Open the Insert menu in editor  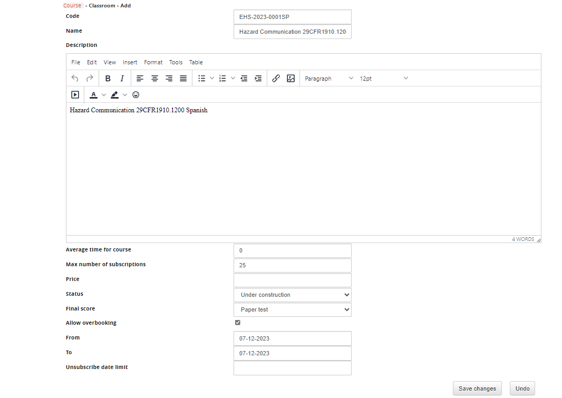130,62
